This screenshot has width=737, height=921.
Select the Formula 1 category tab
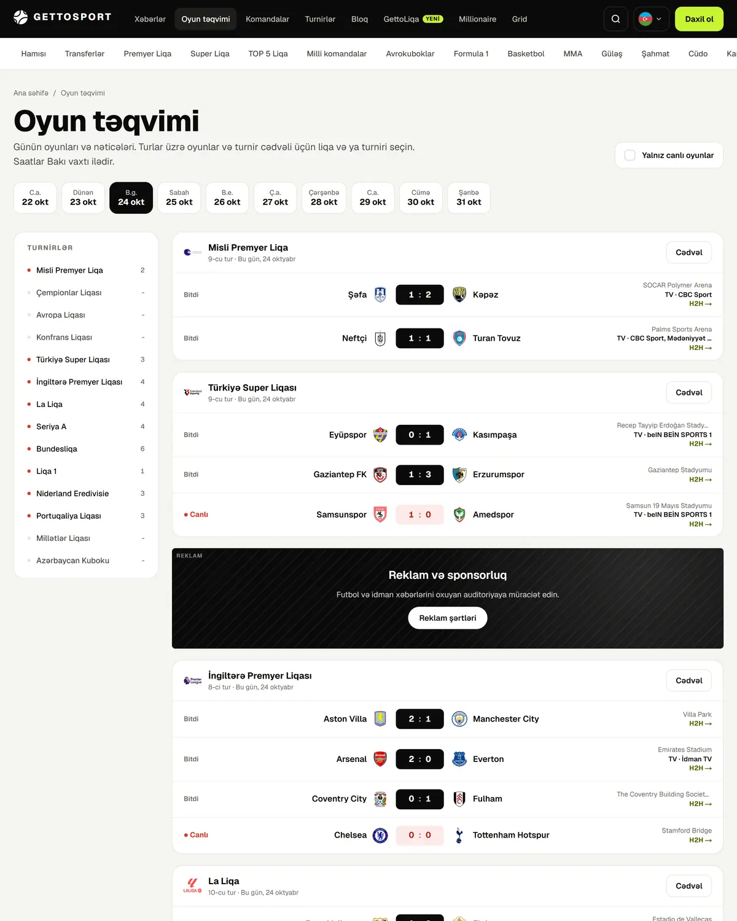point(471,53)
